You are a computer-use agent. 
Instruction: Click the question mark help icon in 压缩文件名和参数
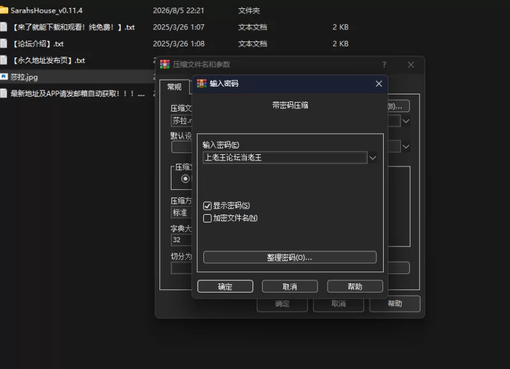point(384,65)
